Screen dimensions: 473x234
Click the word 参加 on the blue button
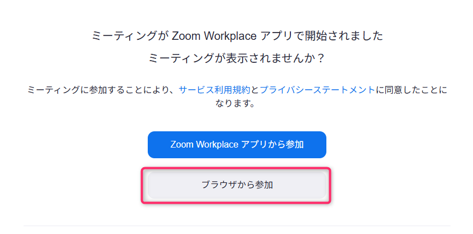point(294,145)
